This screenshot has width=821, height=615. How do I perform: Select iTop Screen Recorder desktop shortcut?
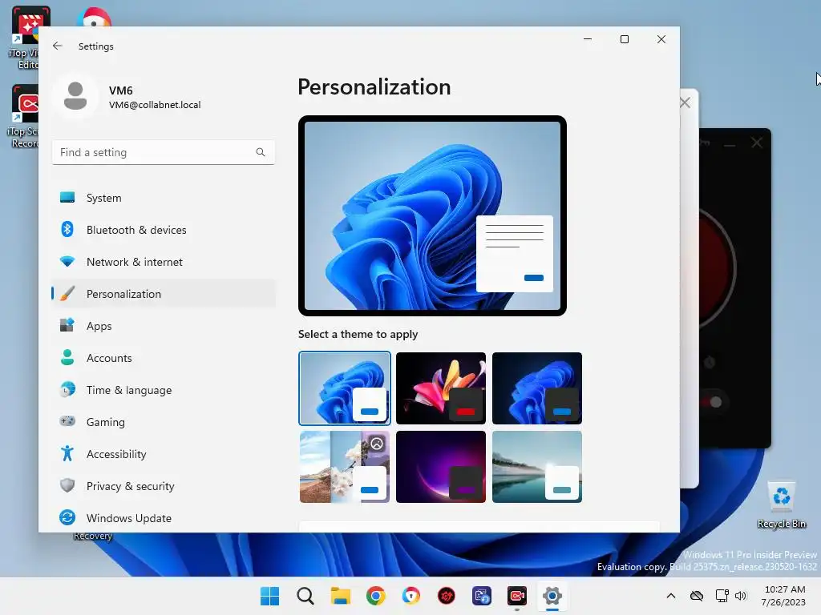pos(23,116)
